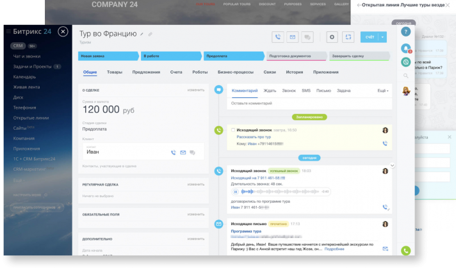The width and height of the screenshot is (456, 270).
Task: Select the Письмо timeline tab
Action: coord(323,91)
